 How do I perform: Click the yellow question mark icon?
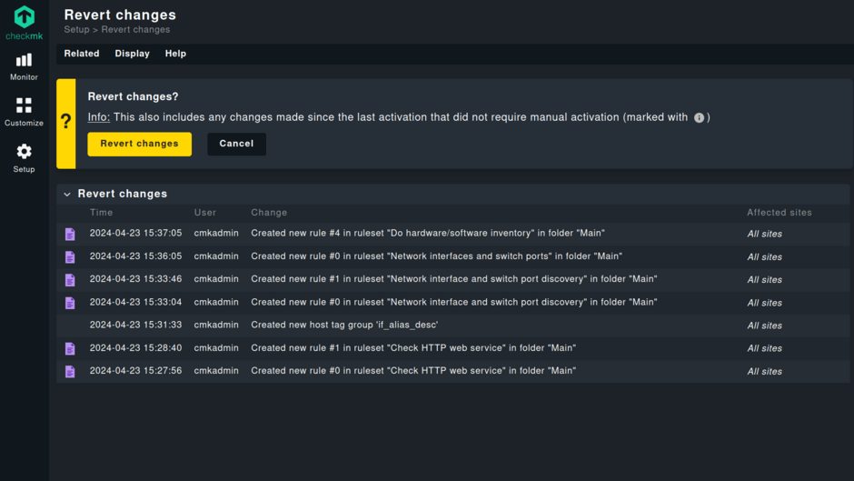(x=65, y=123)
